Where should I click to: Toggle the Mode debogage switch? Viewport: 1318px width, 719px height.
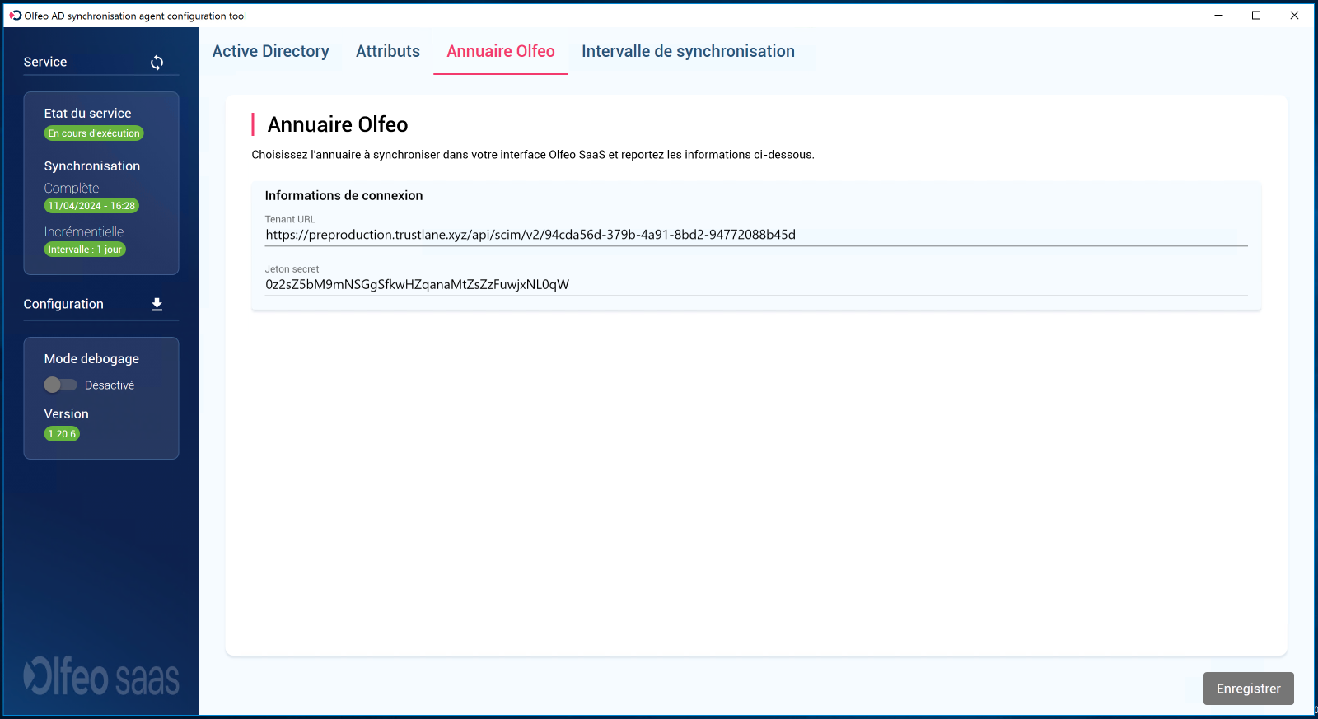[60, 385]
